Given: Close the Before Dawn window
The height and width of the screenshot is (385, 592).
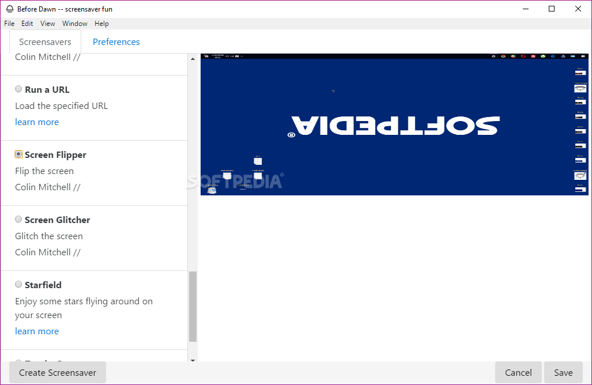Looking at the screenshot, I should (578, 9).
